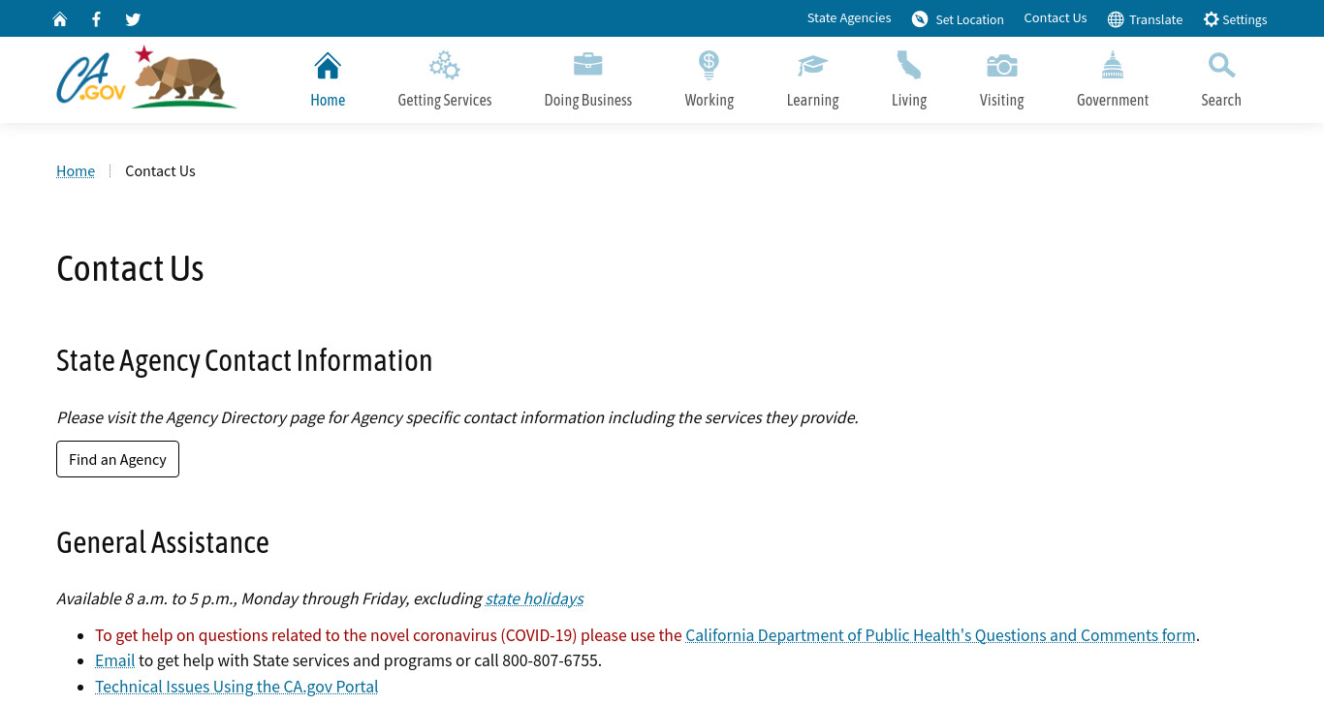The height and width of the screenshot is (705, 1324).
Task: Open the Settings label in top bar
Action: coord(1245,19)
